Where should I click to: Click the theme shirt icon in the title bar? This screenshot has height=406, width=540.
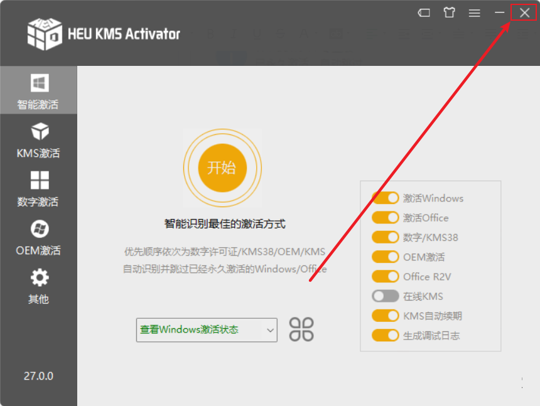click(x=449, y=12)
